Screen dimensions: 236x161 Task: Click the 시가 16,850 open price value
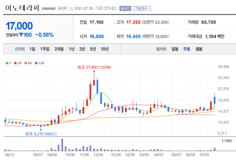[97, 36]
